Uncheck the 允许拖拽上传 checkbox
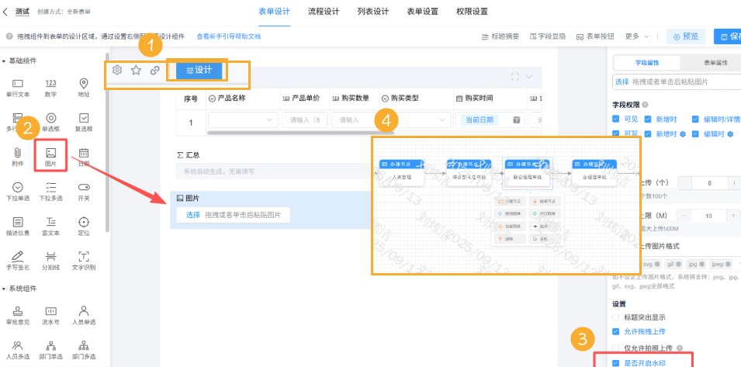 pyautogui.click(x=617, y=331)
